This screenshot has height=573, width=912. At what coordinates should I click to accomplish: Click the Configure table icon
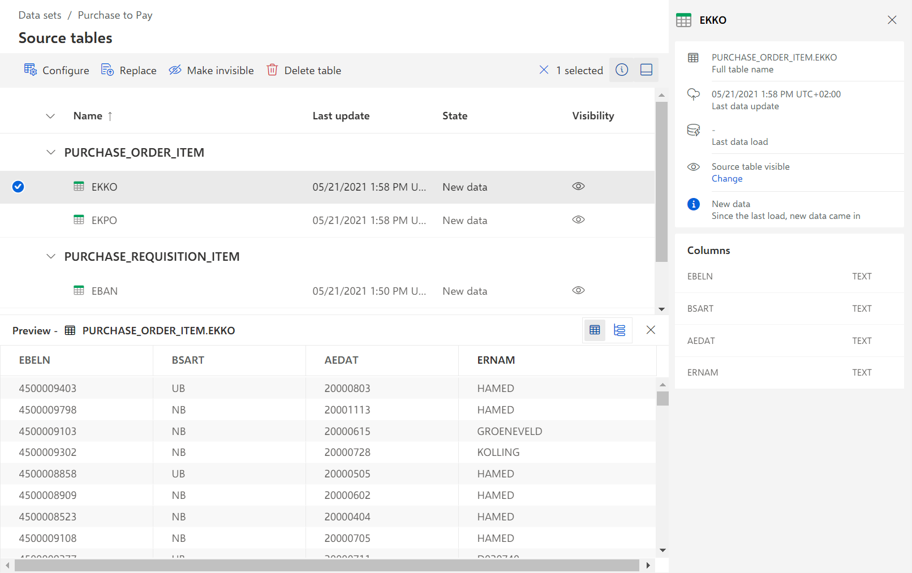click(31, 70)
